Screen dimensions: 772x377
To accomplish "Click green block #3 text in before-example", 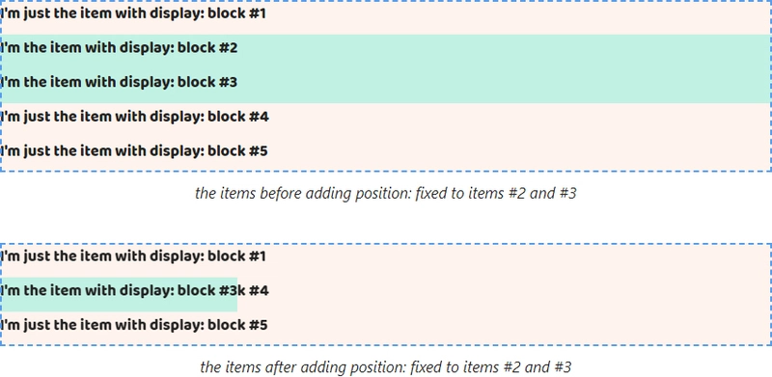I will [120, 82].
